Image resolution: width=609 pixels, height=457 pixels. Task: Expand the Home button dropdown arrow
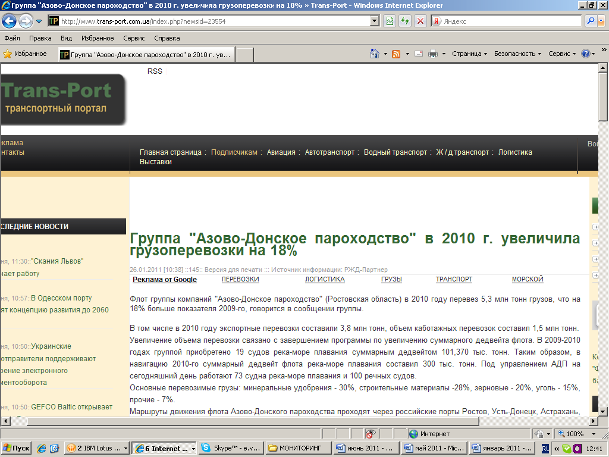[385, 54]
